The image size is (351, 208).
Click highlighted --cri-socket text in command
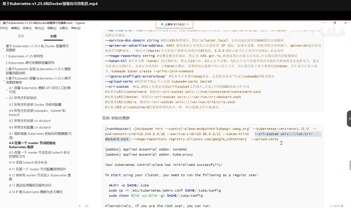coord(284,134)
